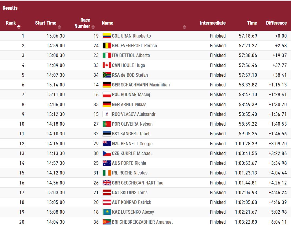
Task: Click the Time column header
Action: [x=252, y=23]
